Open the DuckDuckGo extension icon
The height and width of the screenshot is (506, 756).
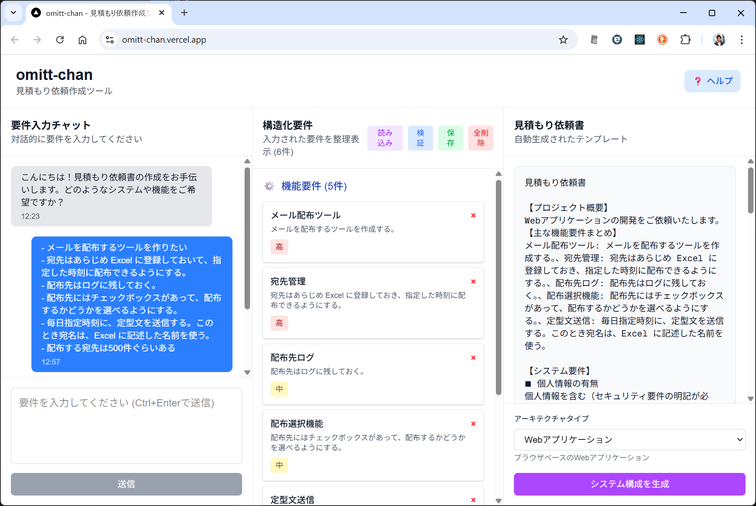point(662,40)
